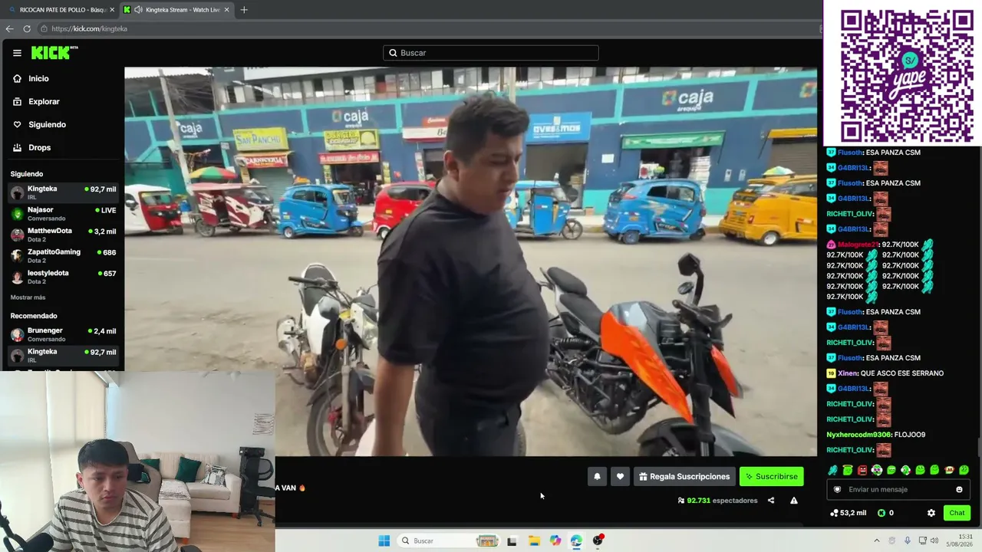Screen dimensions: 982x552
Task: Close the Kingteka Stream tab
Action: (x=226, y=10)
